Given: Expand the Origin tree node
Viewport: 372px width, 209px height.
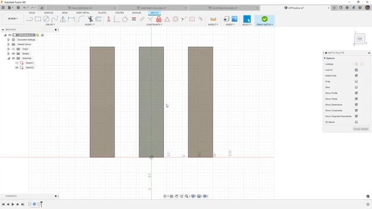Looking at the screenshot, I should 9,49.
